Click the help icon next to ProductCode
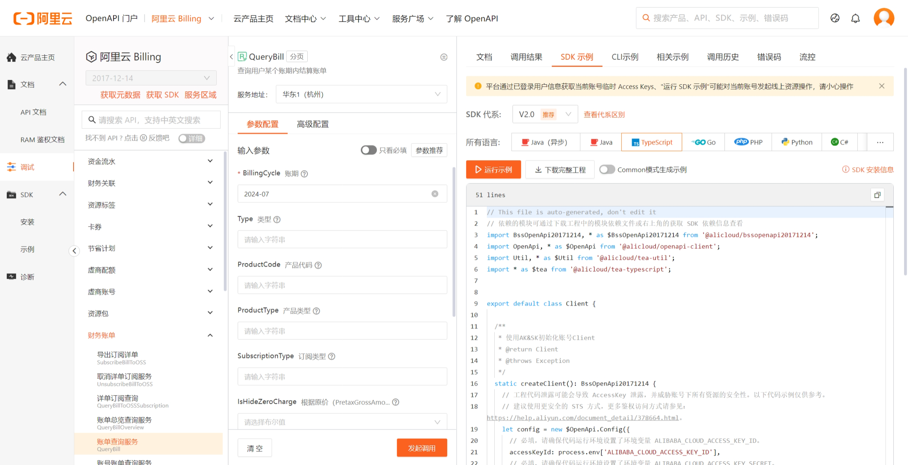Viewport: 908px width, 465px height. [318, 265]
